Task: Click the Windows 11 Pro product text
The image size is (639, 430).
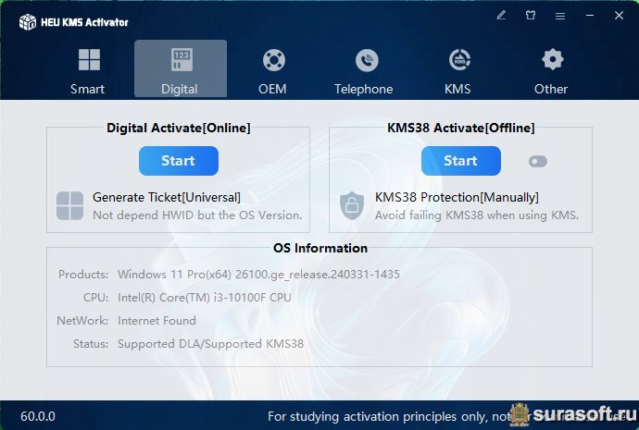Action: 258,275
